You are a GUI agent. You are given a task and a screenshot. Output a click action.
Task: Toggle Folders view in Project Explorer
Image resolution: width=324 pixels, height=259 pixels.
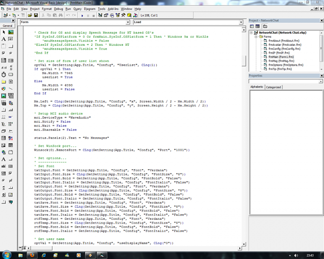(265, 26)
